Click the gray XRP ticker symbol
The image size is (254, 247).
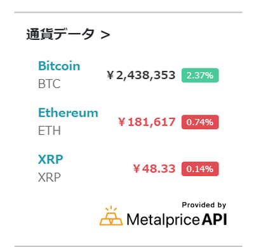click(50, 177)
